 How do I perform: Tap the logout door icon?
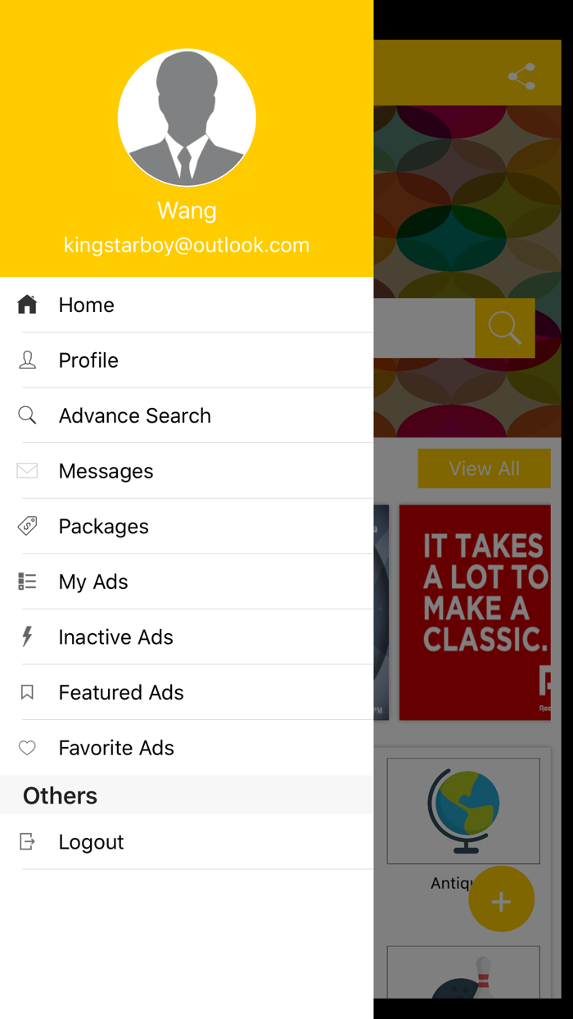point(27,841)
